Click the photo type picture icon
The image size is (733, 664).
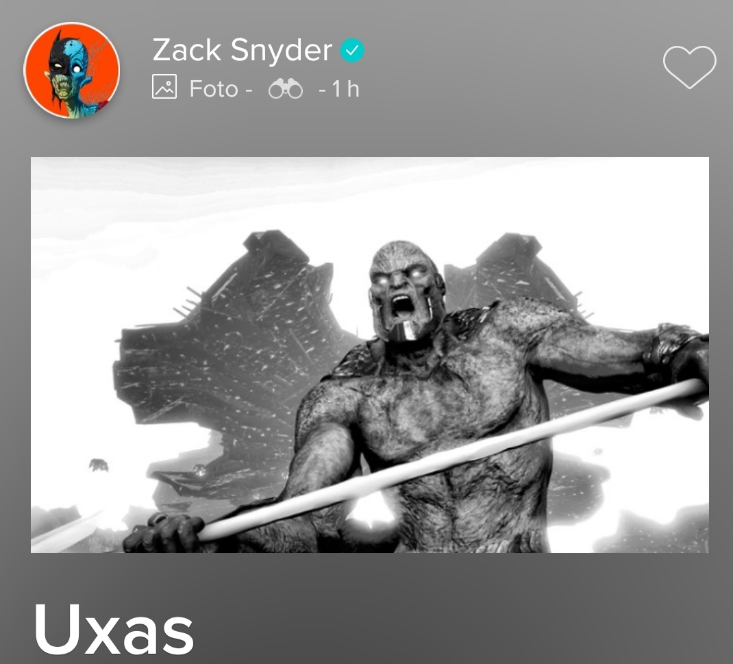click(164, 87)
